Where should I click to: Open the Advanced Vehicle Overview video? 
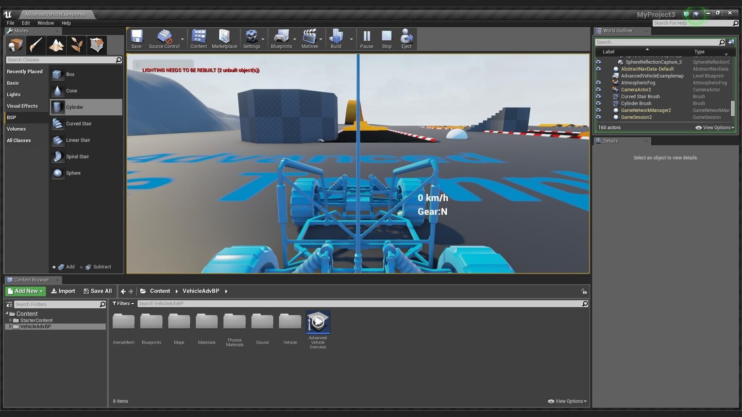pyautogui.click(x=318, y=322)
